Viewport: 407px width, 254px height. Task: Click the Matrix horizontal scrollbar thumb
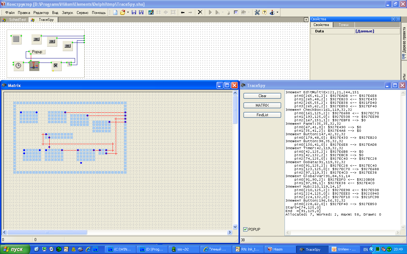(47, 232)
